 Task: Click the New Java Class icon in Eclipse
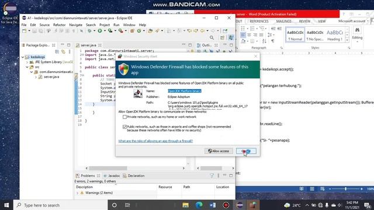(139, 31)
